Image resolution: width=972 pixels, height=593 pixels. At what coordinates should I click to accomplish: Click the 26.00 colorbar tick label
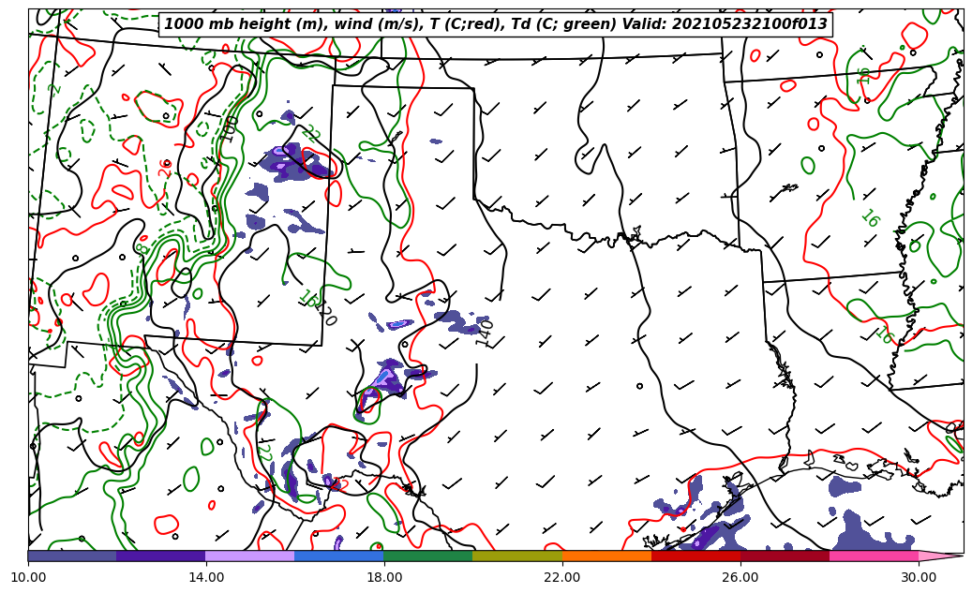[x=740, y=577]
